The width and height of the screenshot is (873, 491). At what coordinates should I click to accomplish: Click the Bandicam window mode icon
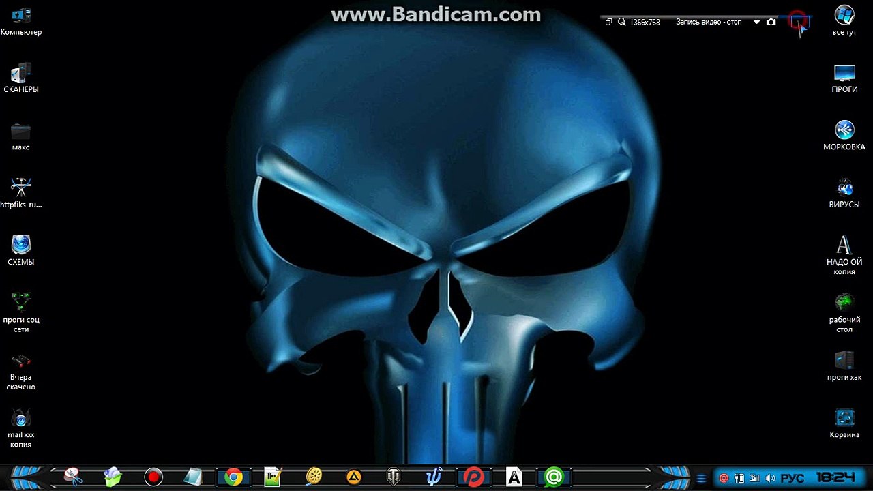coord(609,22)
